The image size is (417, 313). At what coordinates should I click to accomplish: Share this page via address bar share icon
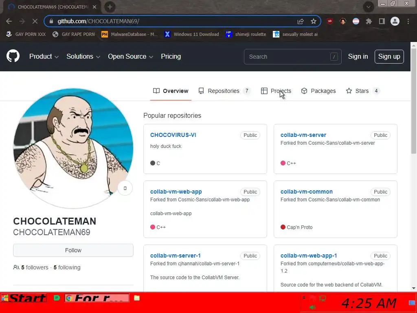point(301,21)
